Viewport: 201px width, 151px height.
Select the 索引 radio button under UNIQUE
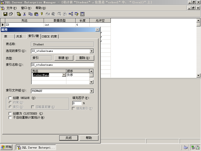[10, 107]
